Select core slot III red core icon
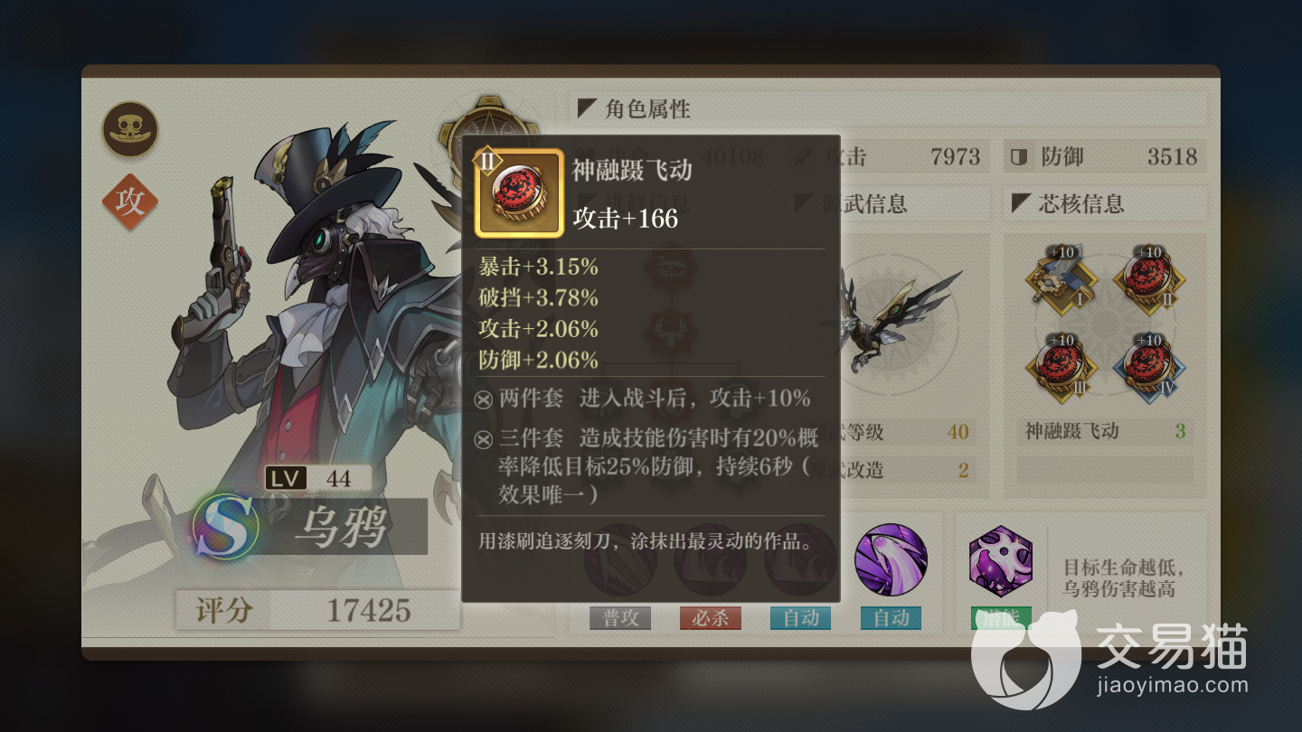 point(1061,365)
